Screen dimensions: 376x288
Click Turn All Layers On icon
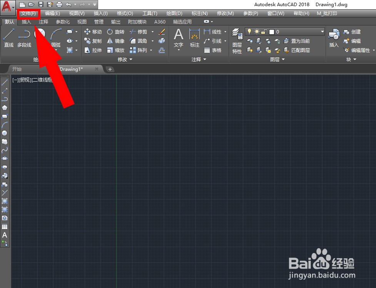pyautogui.click(x=250, y=50)
